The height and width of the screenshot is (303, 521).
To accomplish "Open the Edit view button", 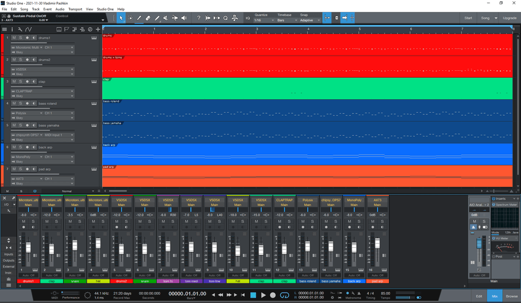I will pyautogui.click(x=479, y=296).
